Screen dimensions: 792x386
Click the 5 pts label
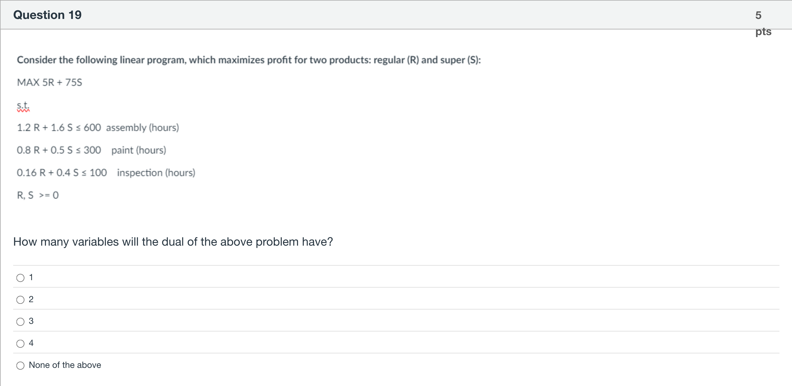(763, 23)
